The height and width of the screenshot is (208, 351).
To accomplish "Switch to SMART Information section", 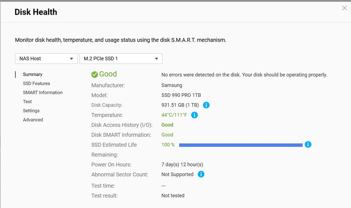I will (x=43, y=92).
